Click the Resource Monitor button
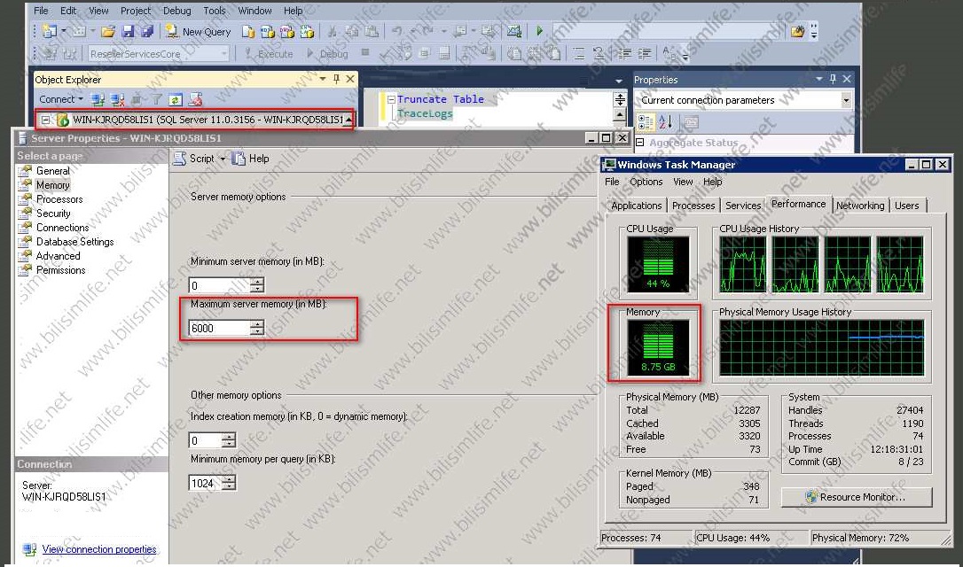Screen dimensions: 963x567 pos(857,497)
